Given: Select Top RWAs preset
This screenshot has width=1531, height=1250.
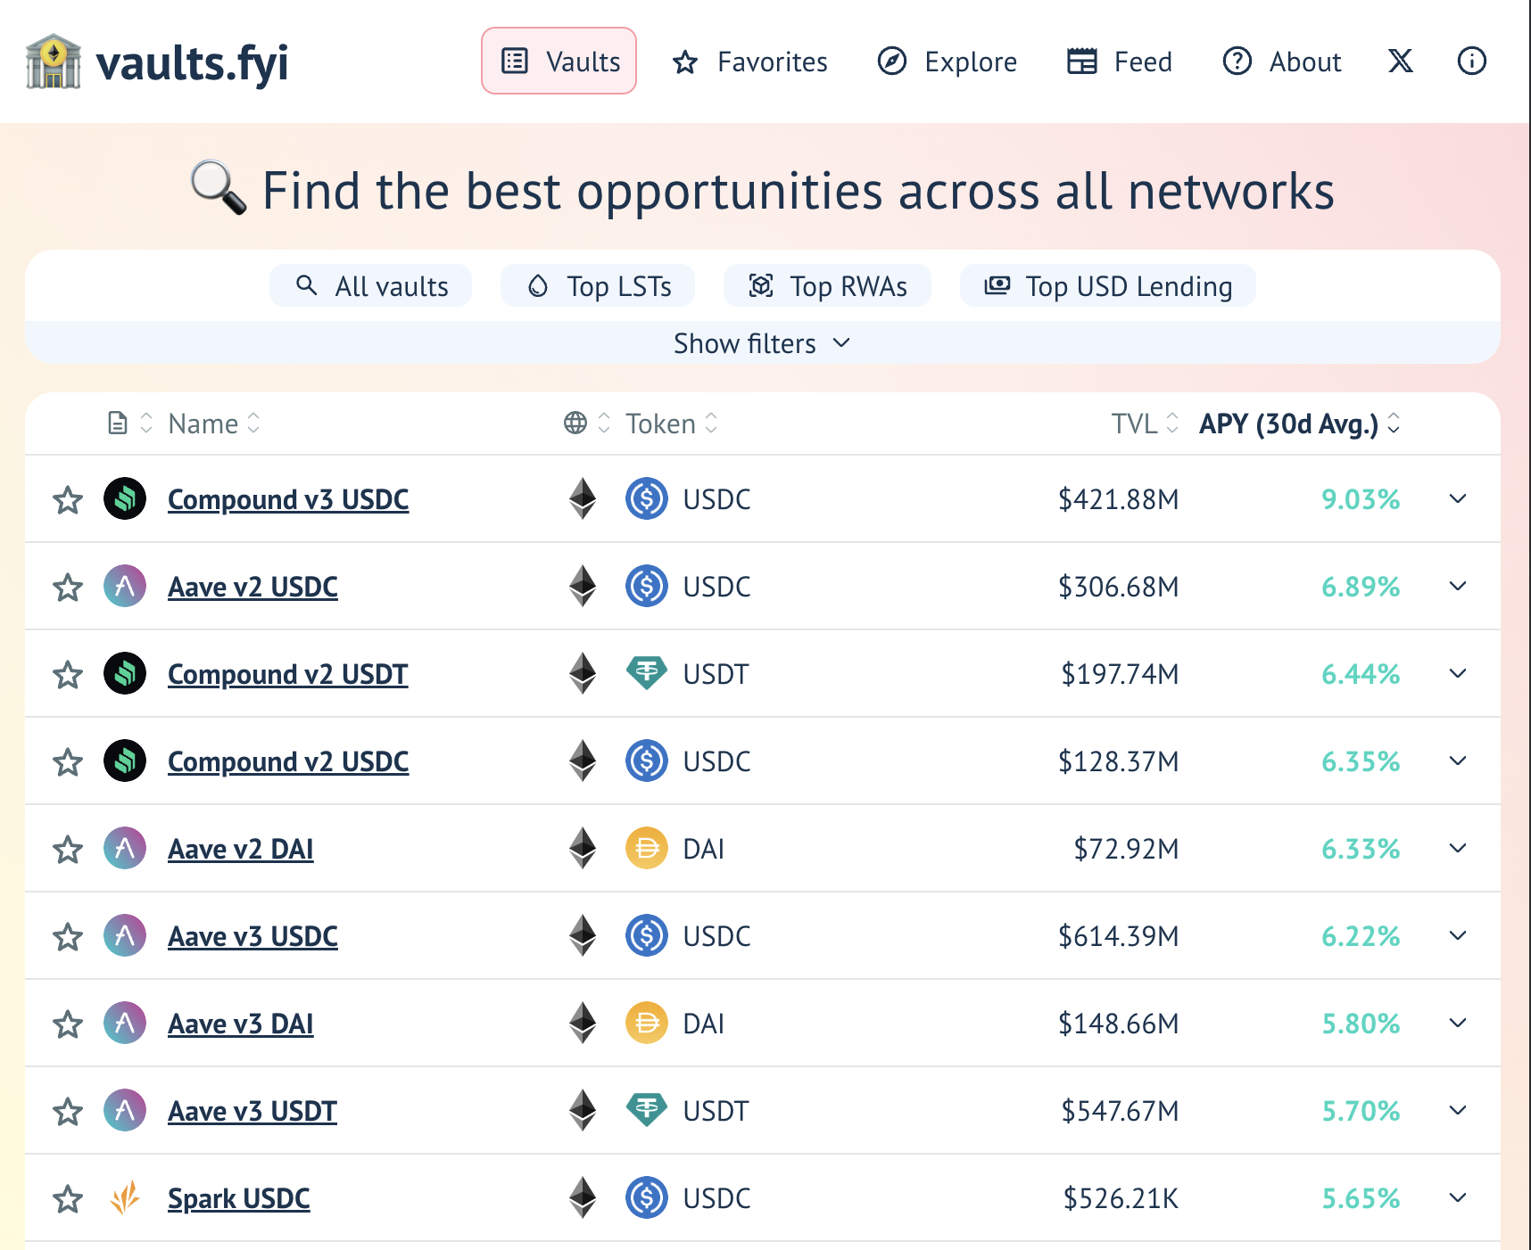Looking at the screenshot, I should click(x=827, y=285).
